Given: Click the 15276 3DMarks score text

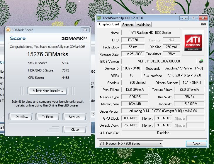Looking at the screenshot, I should [x=47, y=54].
